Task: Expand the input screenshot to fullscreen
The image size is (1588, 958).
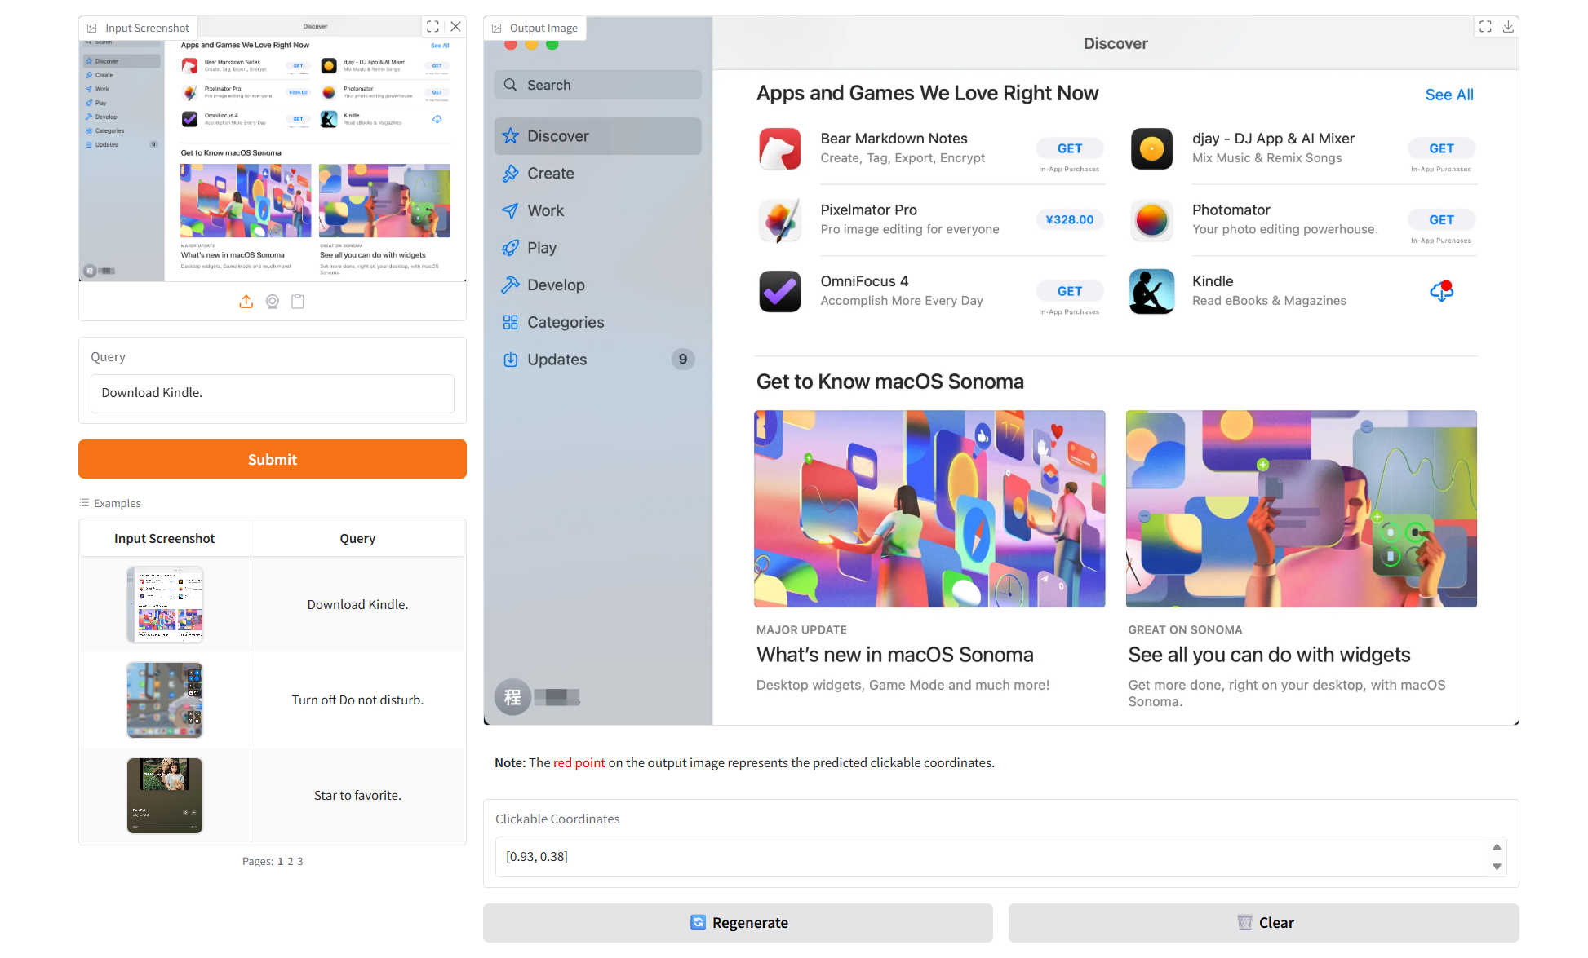Action: (x=432, y=27)
